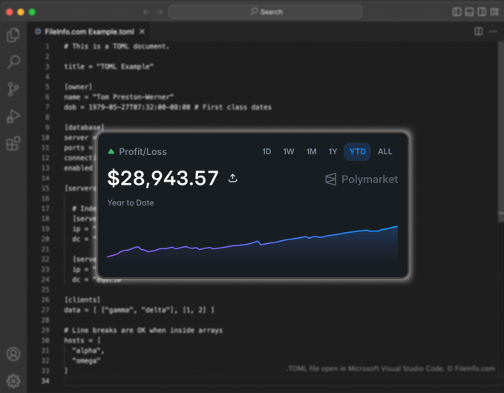Click the dob first class dates line
Screen dimensions: 504x393
point(168,108)
